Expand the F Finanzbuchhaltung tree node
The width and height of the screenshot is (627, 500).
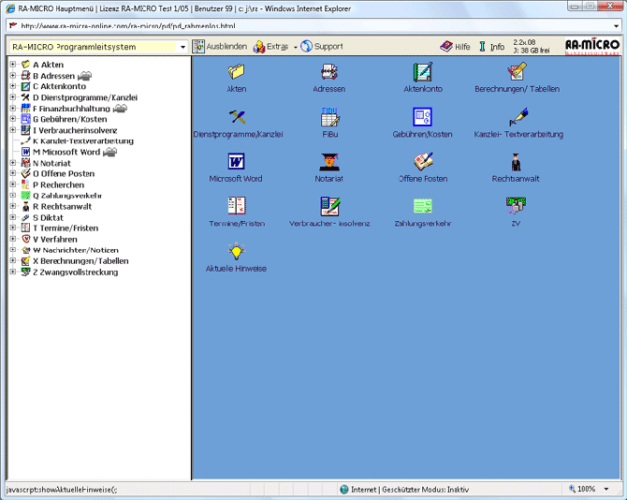click(13, 109)
